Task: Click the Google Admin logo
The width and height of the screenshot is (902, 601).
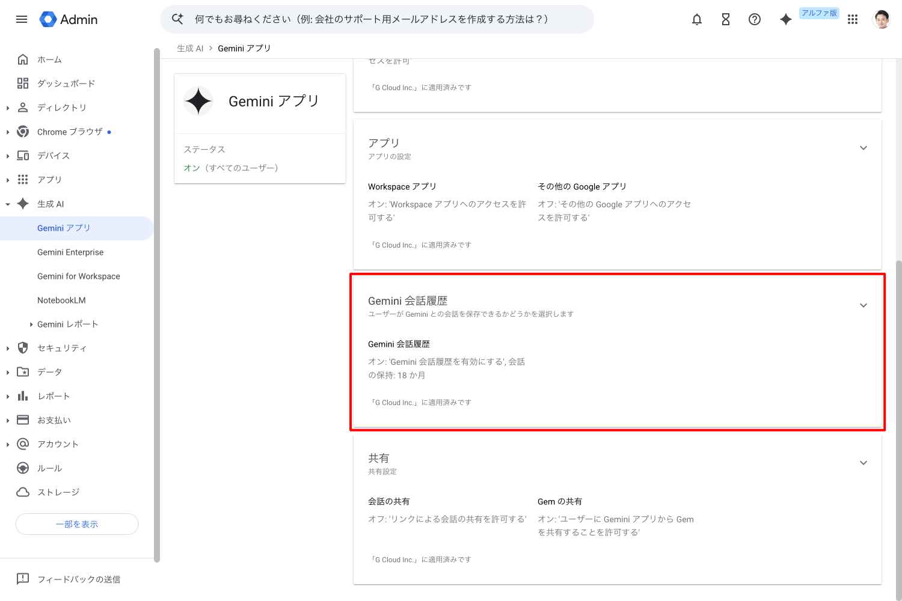Action: tap(68, 19)
